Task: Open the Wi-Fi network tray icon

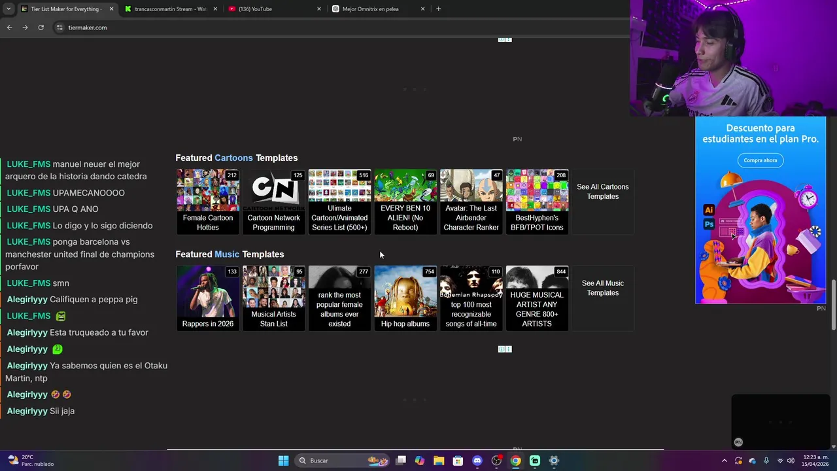Action: pos(779,461)
